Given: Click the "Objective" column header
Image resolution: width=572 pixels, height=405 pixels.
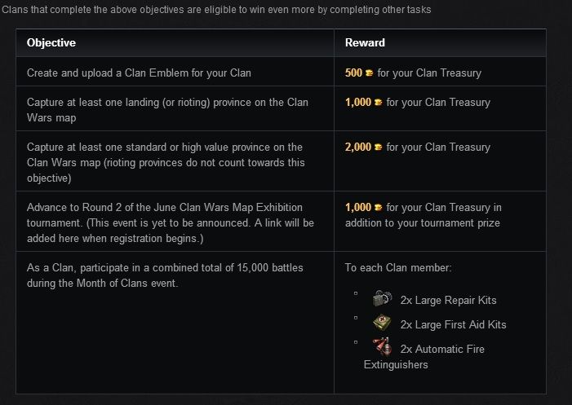Looking at the screenshot, I should 51,42.
